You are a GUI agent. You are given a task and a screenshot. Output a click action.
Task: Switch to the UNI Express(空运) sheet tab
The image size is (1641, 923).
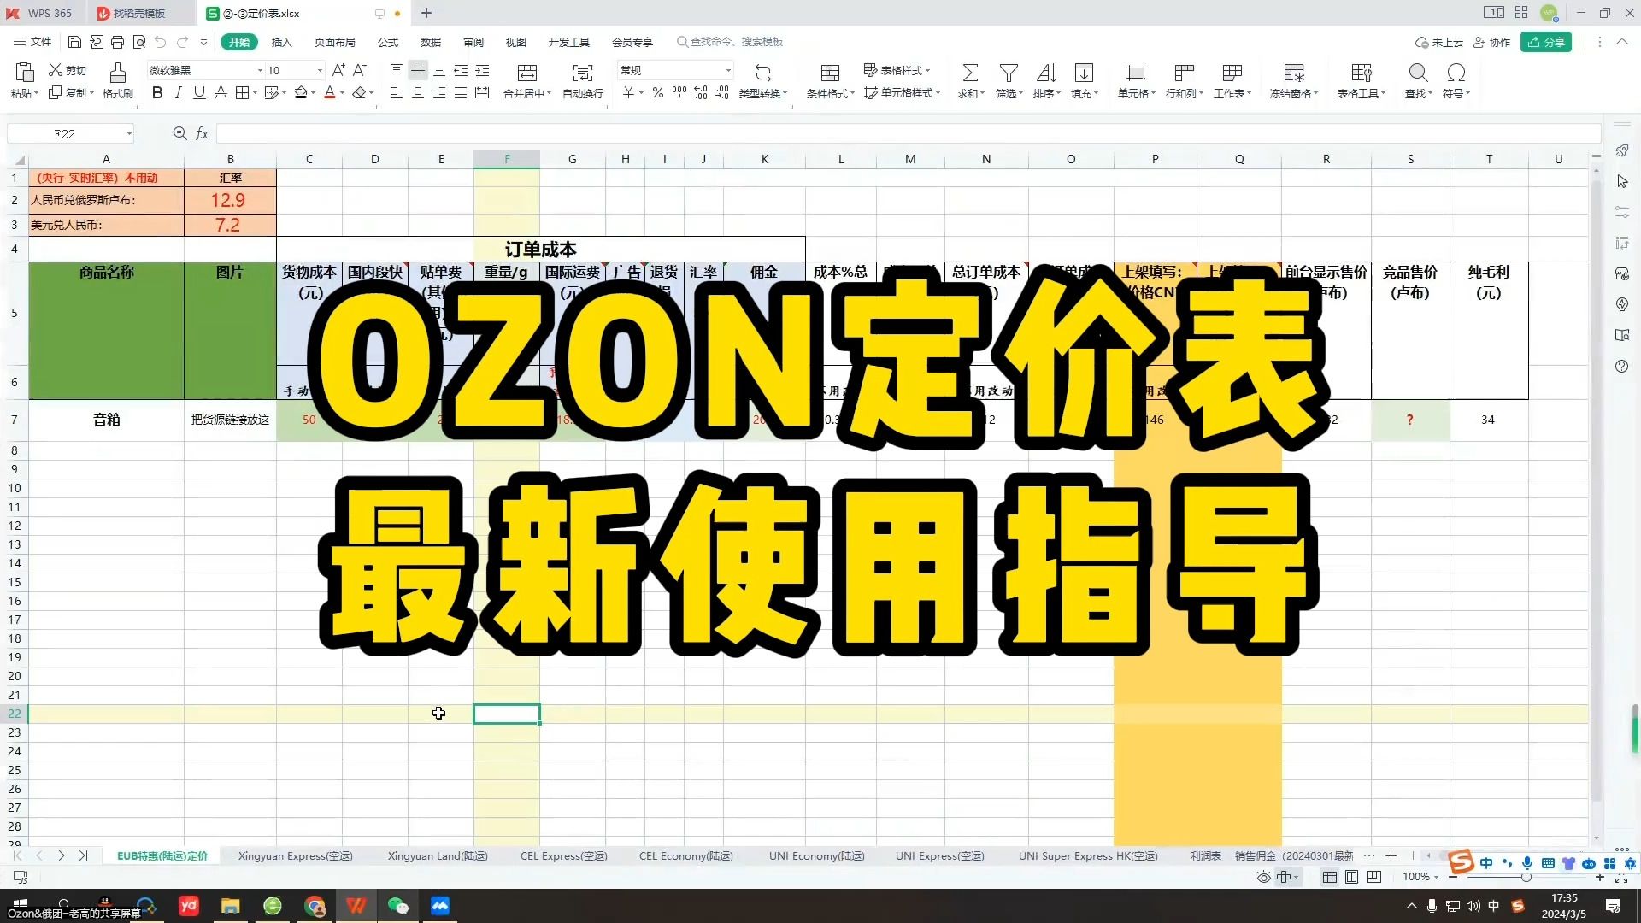pyautogui.click(x=939, y=855)
